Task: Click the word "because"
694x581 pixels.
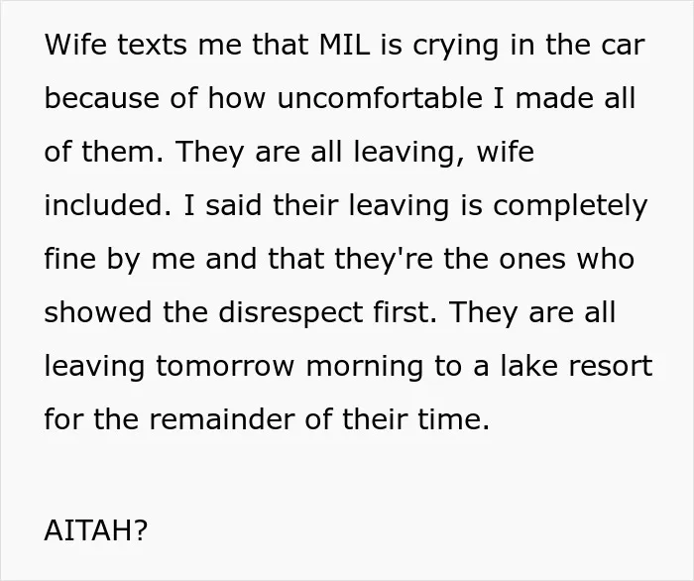Action: coord(102,98)
